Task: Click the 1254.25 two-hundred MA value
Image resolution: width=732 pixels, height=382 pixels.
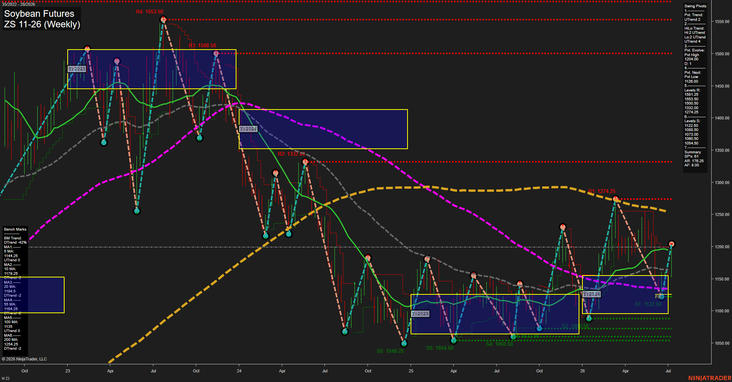Action: pyautogui.click(x=11, y=344)
